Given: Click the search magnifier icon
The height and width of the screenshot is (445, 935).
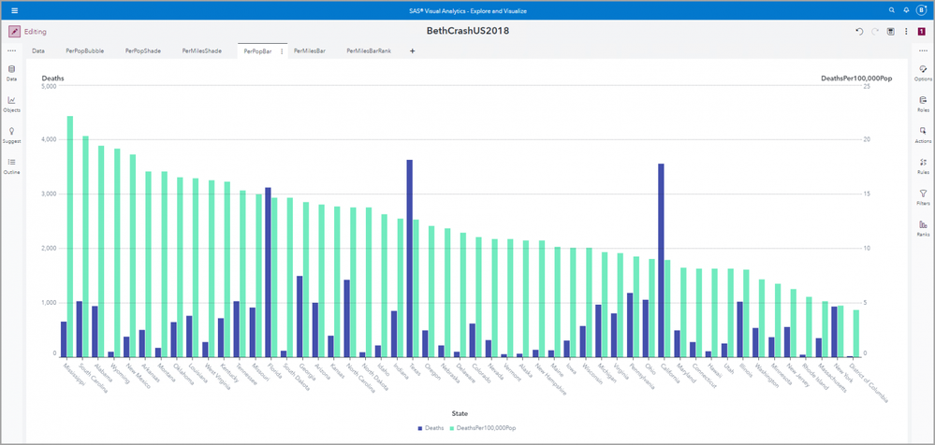Looking at the screenshot, I should pos(891,10).
